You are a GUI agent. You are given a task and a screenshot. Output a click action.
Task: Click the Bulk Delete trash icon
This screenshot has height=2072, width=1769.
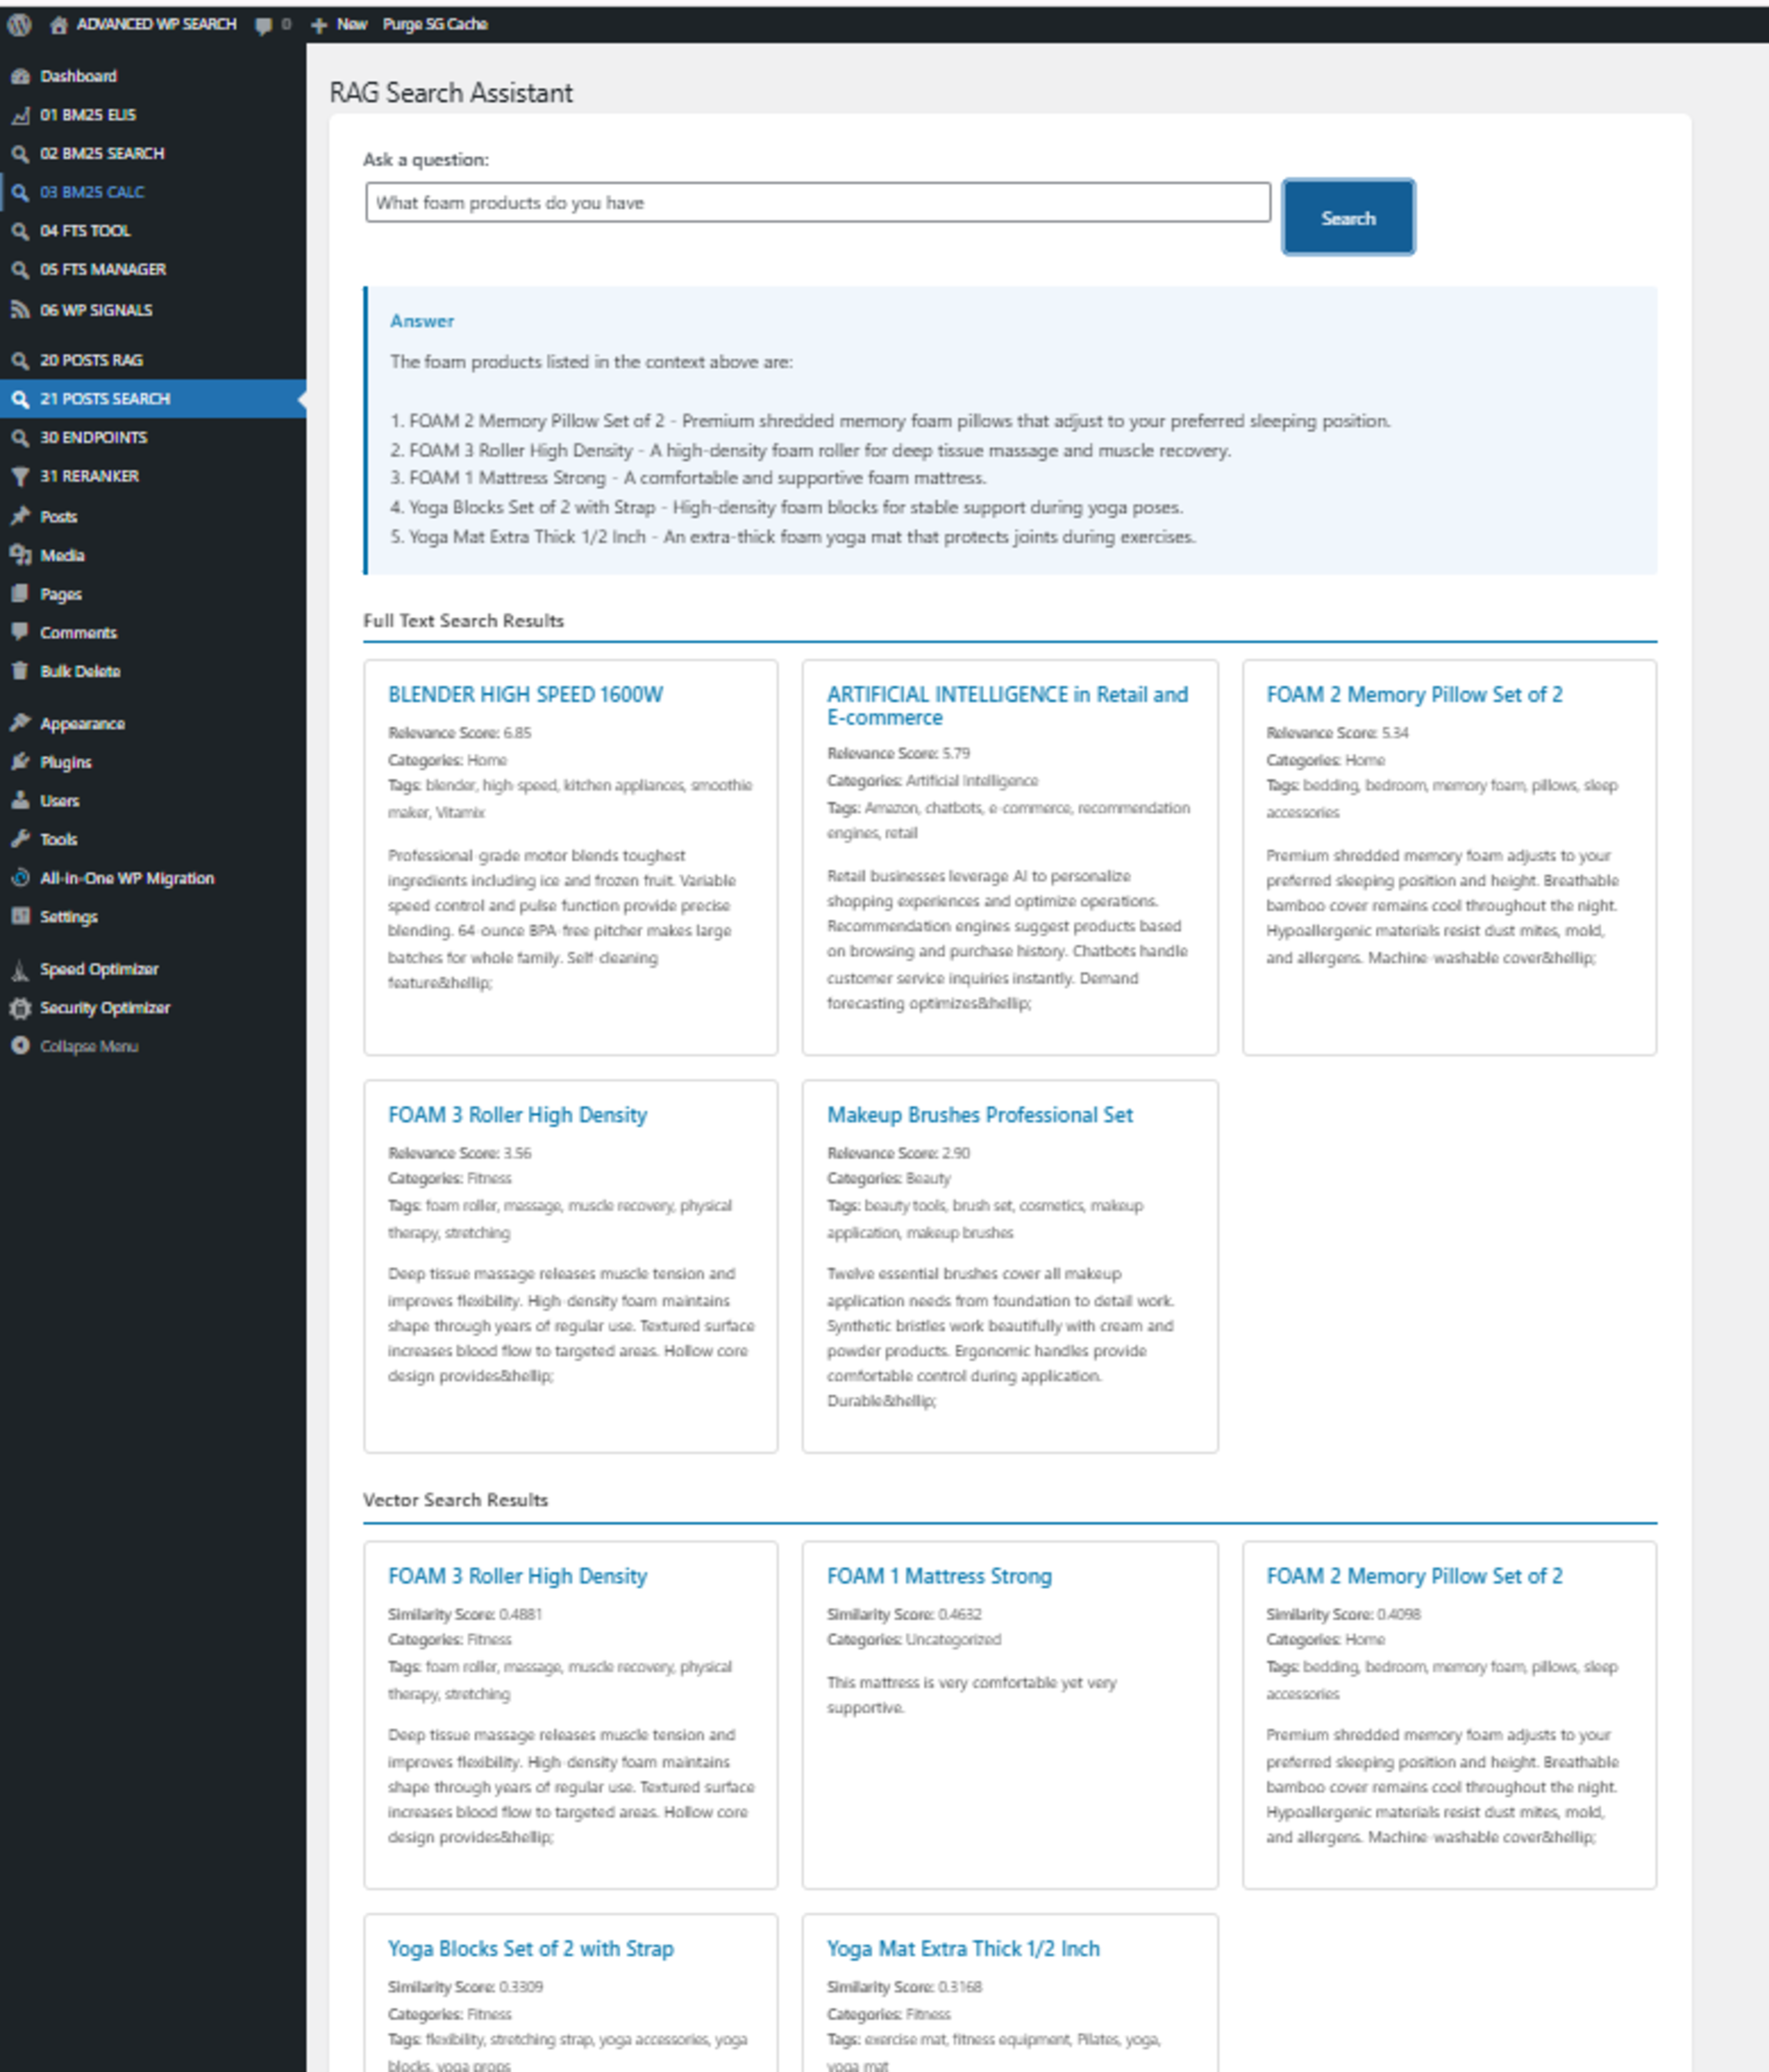coord(20,671)
